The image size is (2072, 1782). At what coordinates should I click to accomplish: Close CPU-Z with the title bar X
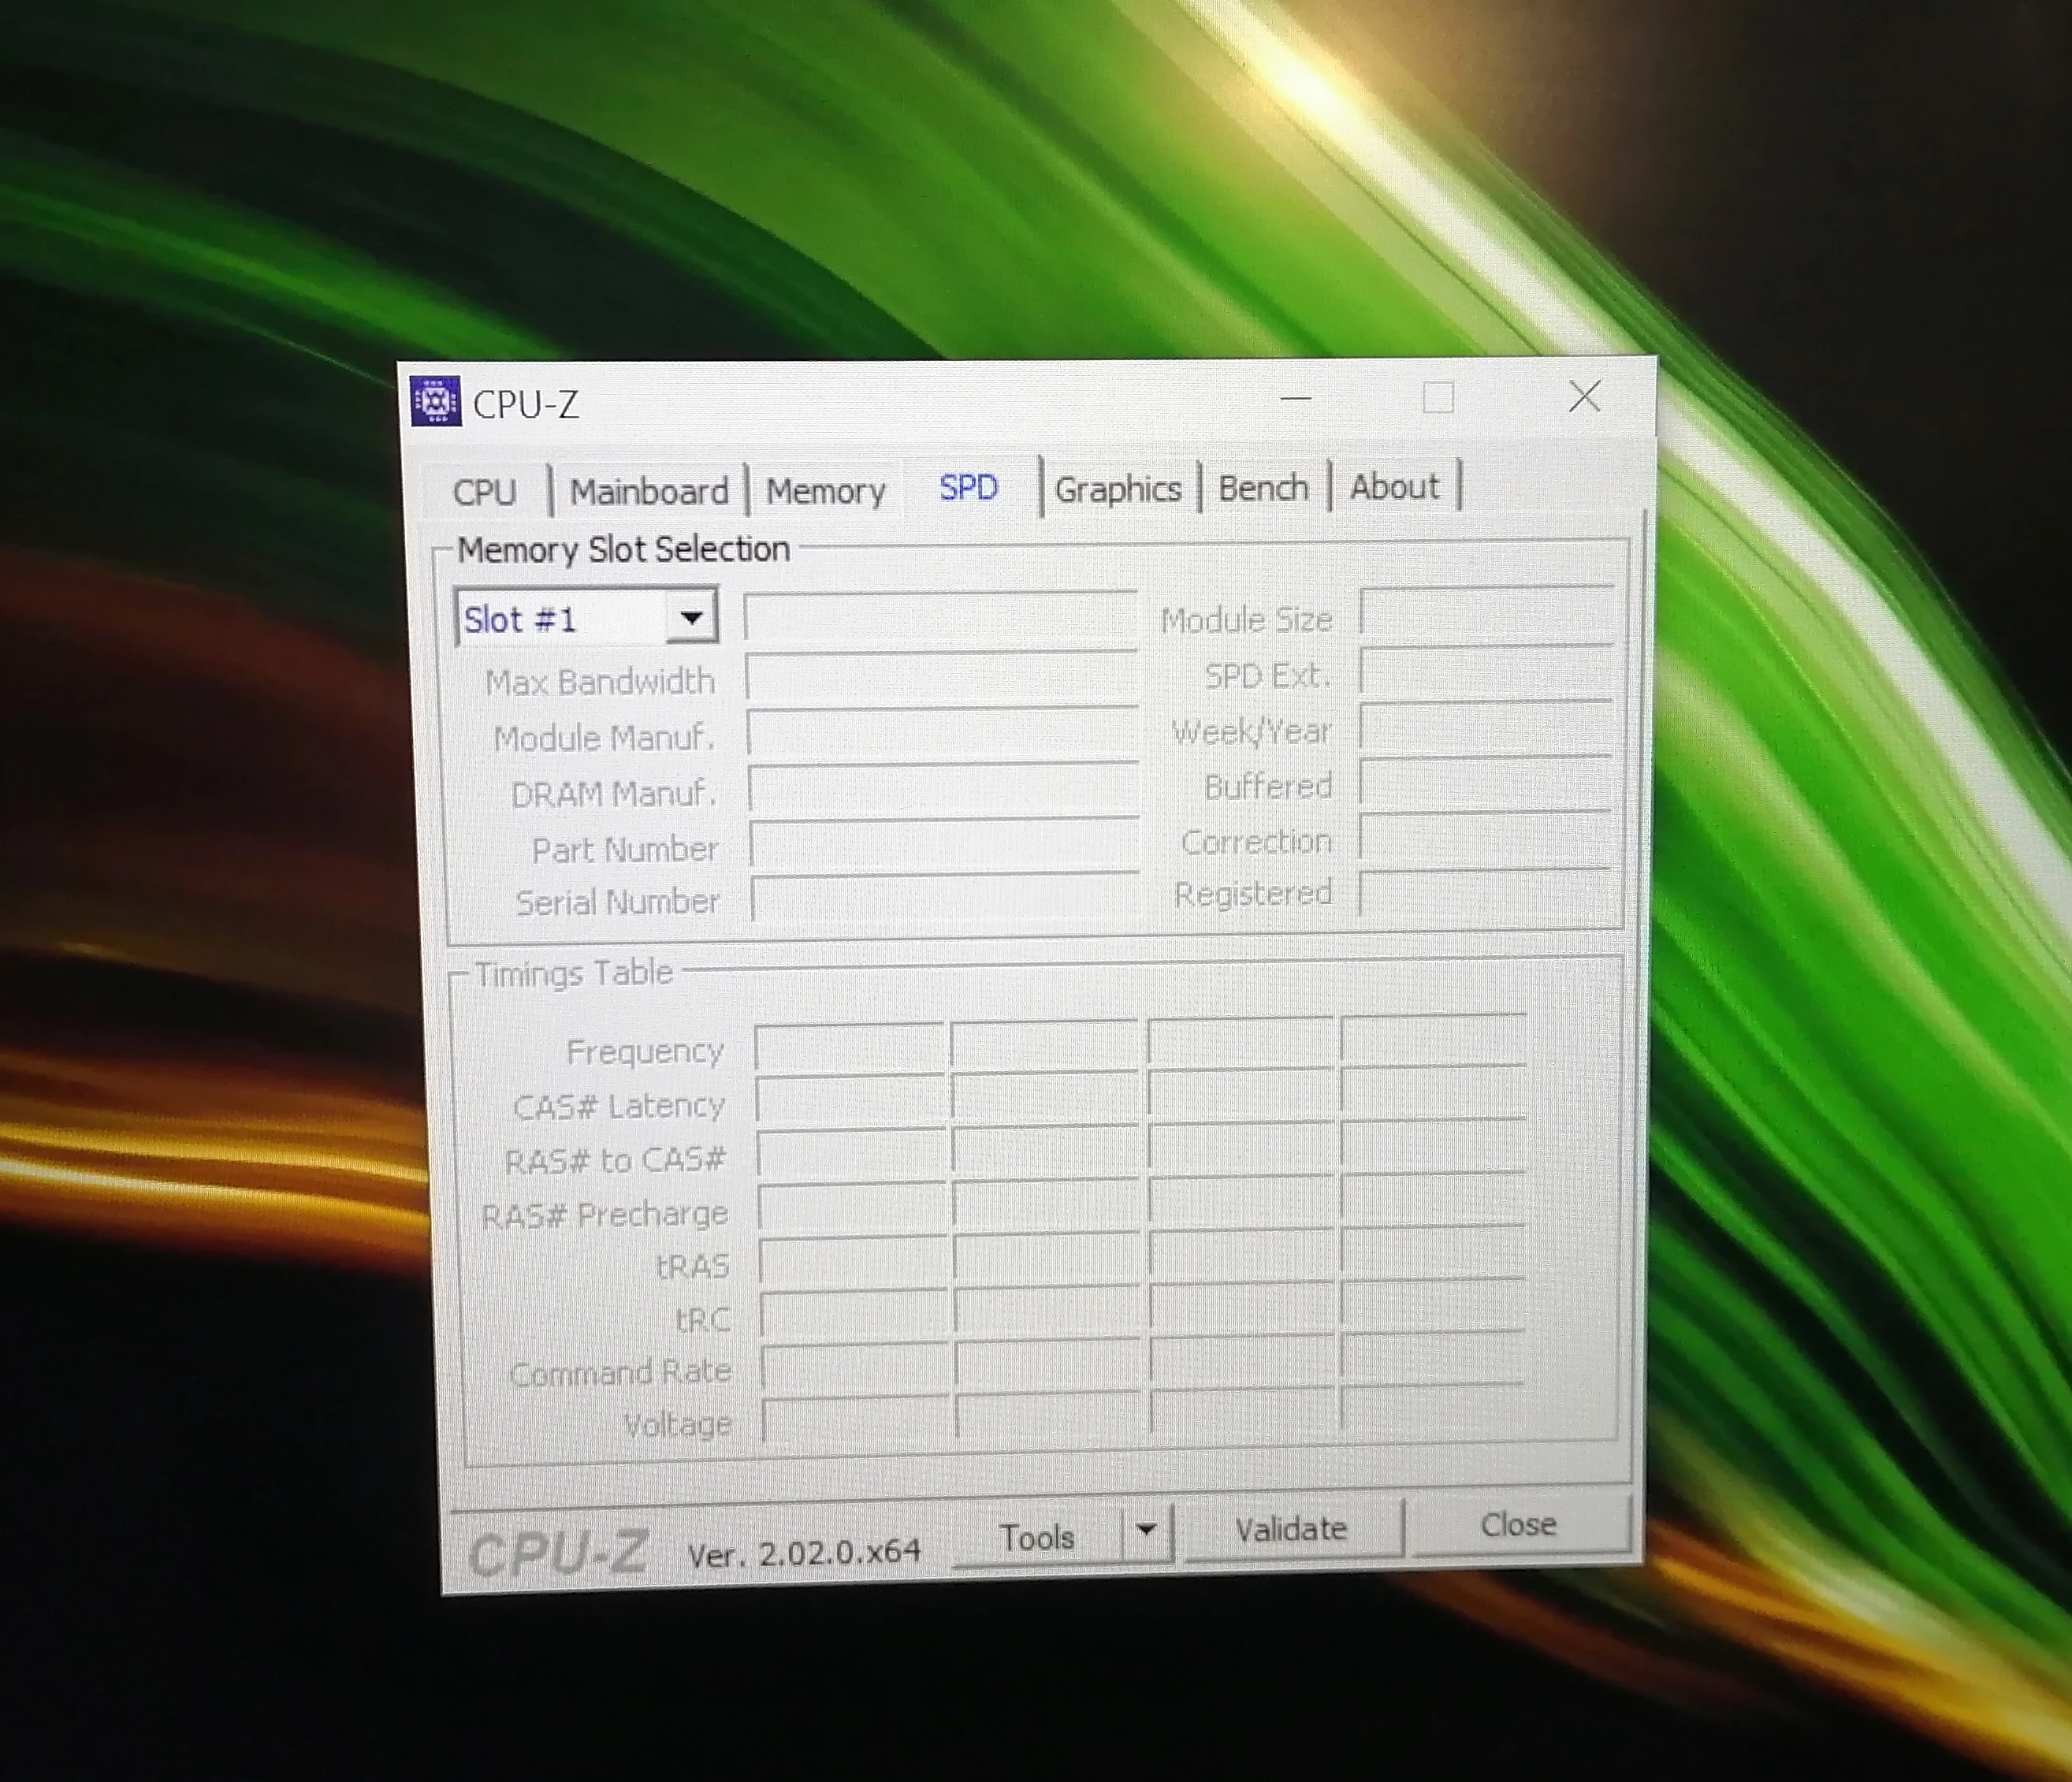click(1584, 396)
